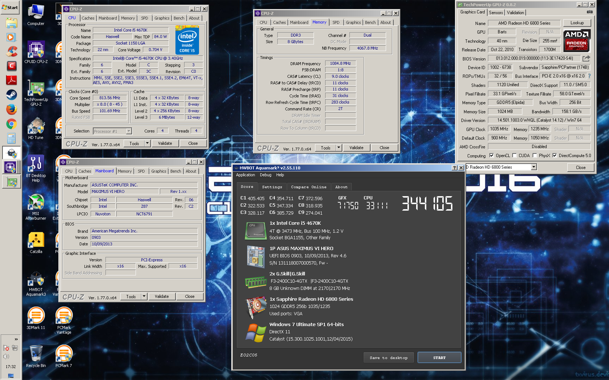Launch Windows Media Player from taskbar

pos(11,37)
